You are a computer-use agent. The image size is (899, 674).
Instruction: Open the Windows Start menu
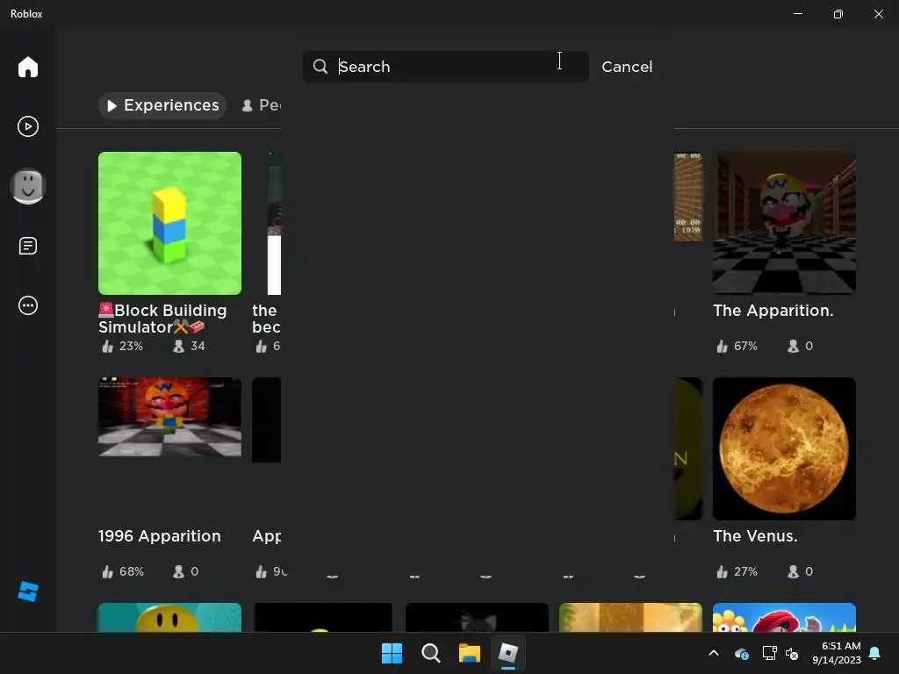click(x=392, y=653)
